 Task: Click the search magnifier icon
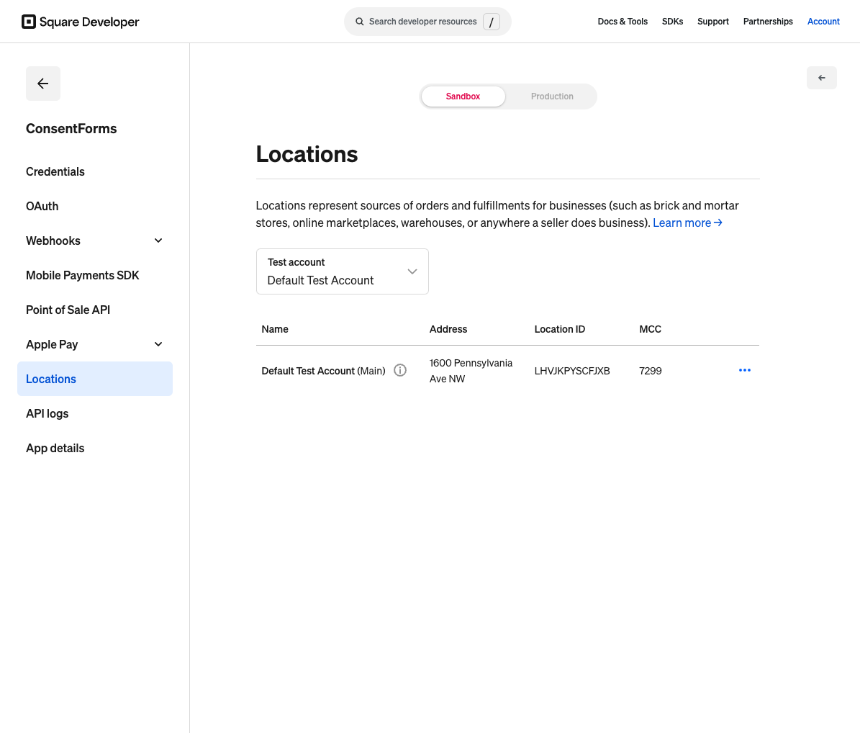tap(360, 22)
